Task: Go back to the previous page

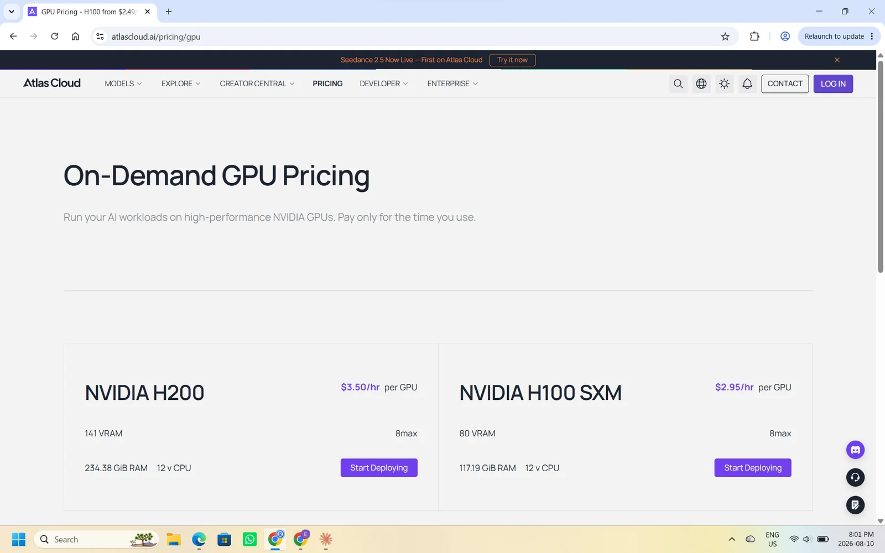Action: [x=13, y=36]
